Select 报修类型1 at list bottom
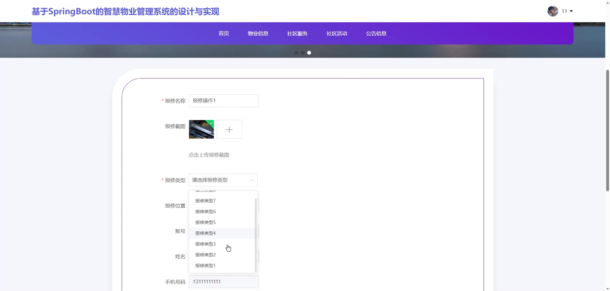 206,266
